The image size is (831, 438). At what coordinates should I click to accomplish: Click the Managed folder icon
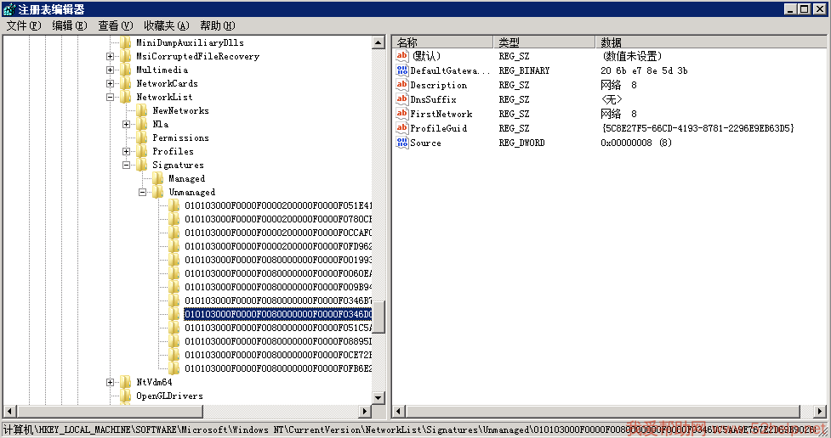(158, 178)
